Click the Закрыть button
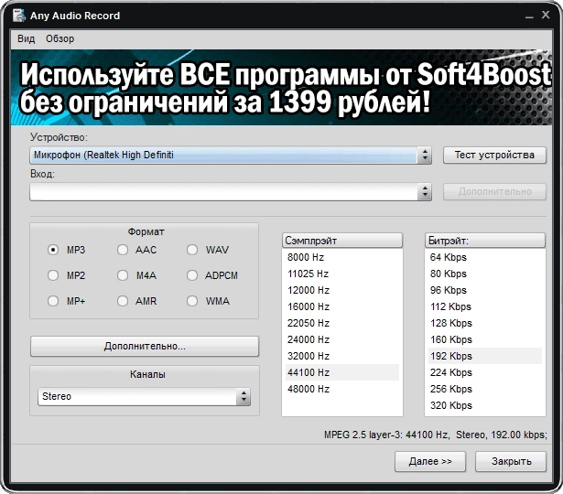The image size is (563, 494). (x=511, y=461)
